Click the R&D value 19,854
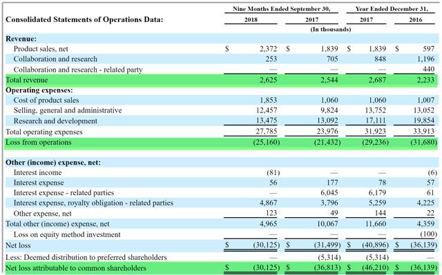This screenshot has height=275, width=442. pos(424,121)
